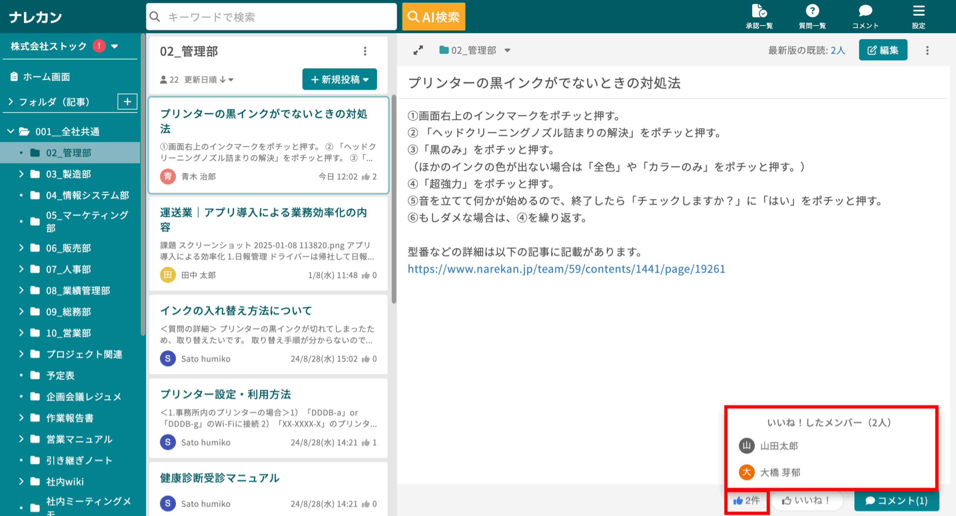Expand article view with the arrows icon
This screenshot has width=956, height=516.
[418, 50]
